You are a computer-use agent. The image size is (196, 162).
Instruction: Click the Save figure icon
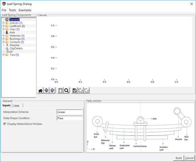tap(74, 90)
